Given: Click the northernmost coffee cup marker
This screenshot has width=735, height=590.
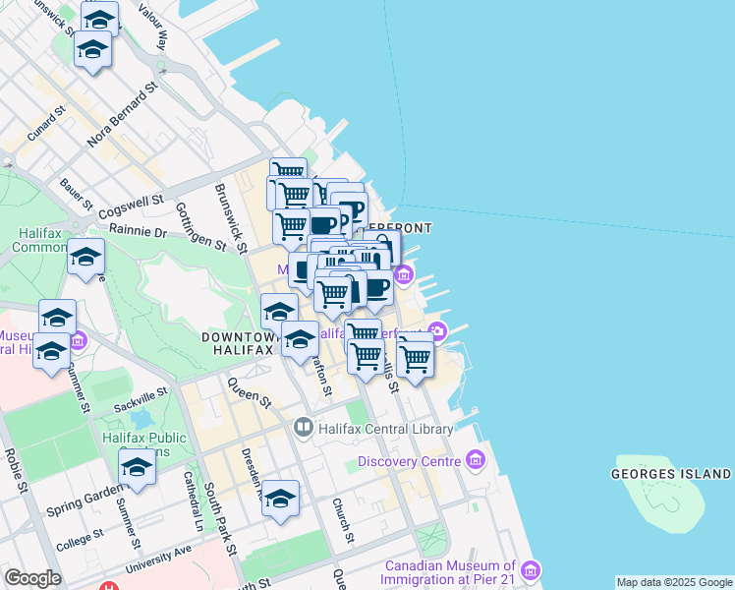Looking at the screenshot, I should click(353, 208).
